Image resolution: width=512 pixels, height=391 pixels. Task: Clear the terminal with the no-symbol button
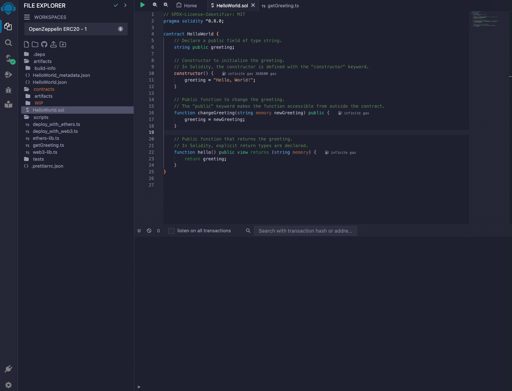(x=149, y=230)
